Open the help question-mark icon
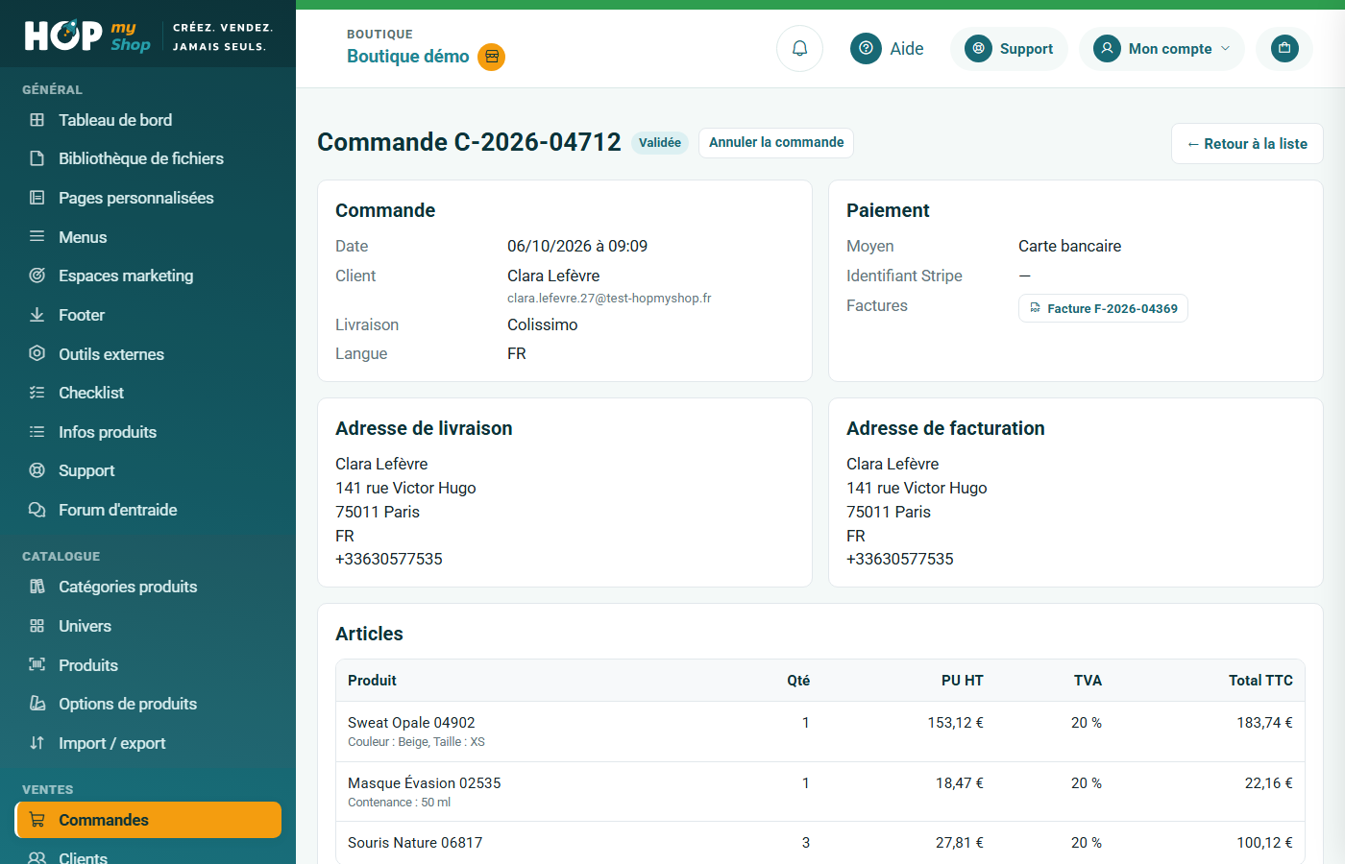The width and height of the screenshot is (1345, 864). [x=866, y=48]
